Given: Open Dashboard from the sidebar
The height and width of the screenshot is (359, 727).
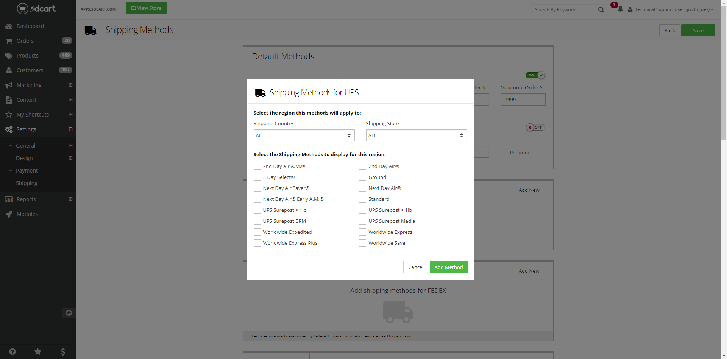Looking at the screenshot, I should coord(30,26).
